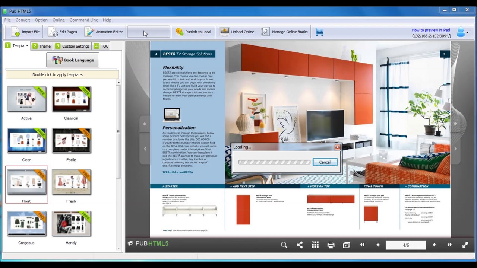Click the Book Language button

click(73, 60)
